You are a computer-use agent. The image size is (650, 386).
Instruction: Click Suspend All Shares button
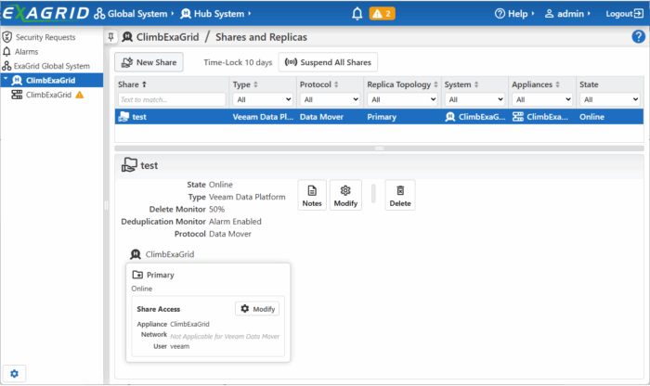328,62
